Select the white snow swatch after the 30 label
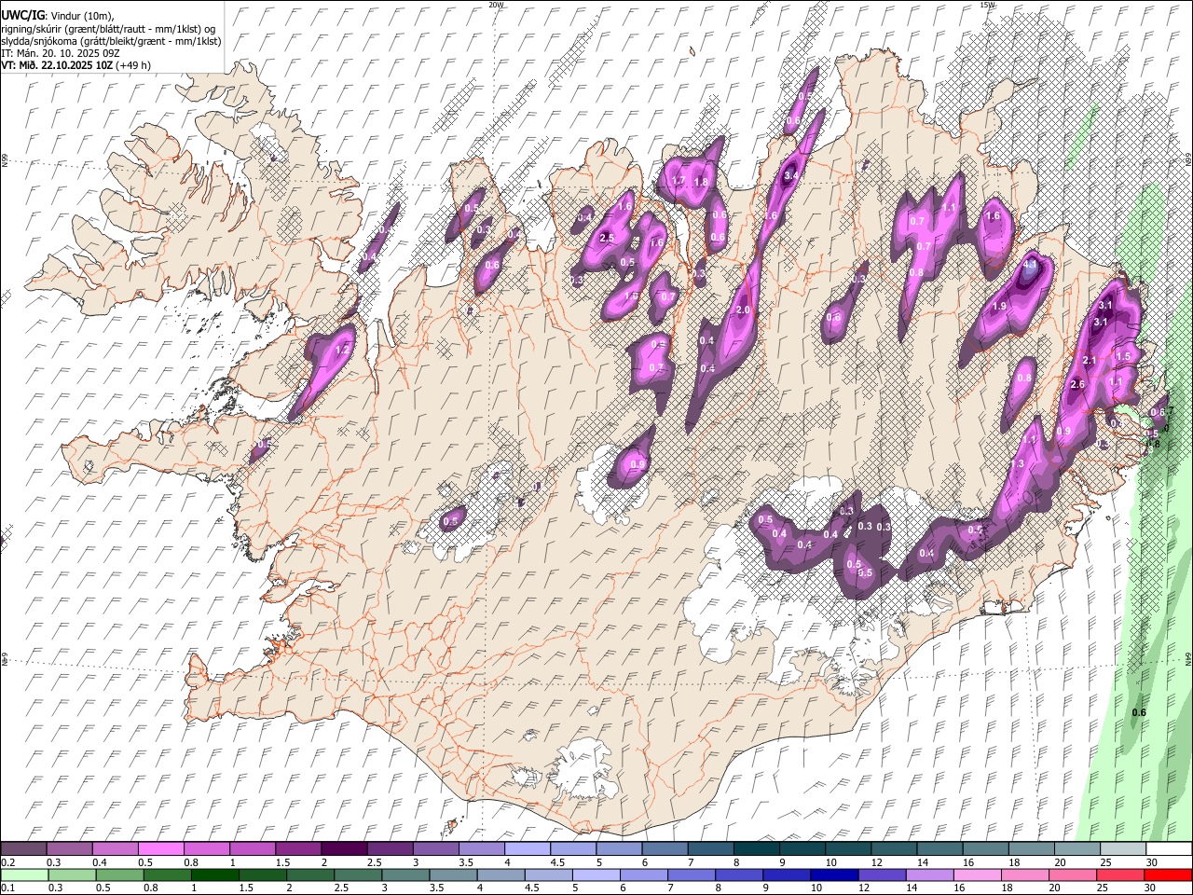 click(x=1169, y=849)
